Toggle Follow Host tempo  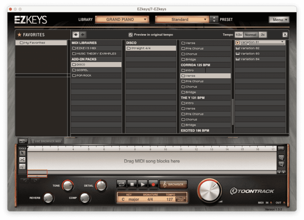pos(181,199)
